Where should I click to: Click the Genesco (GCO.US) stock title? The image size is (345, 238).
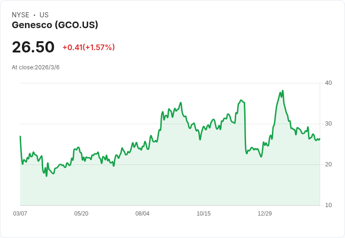point(55,25)
